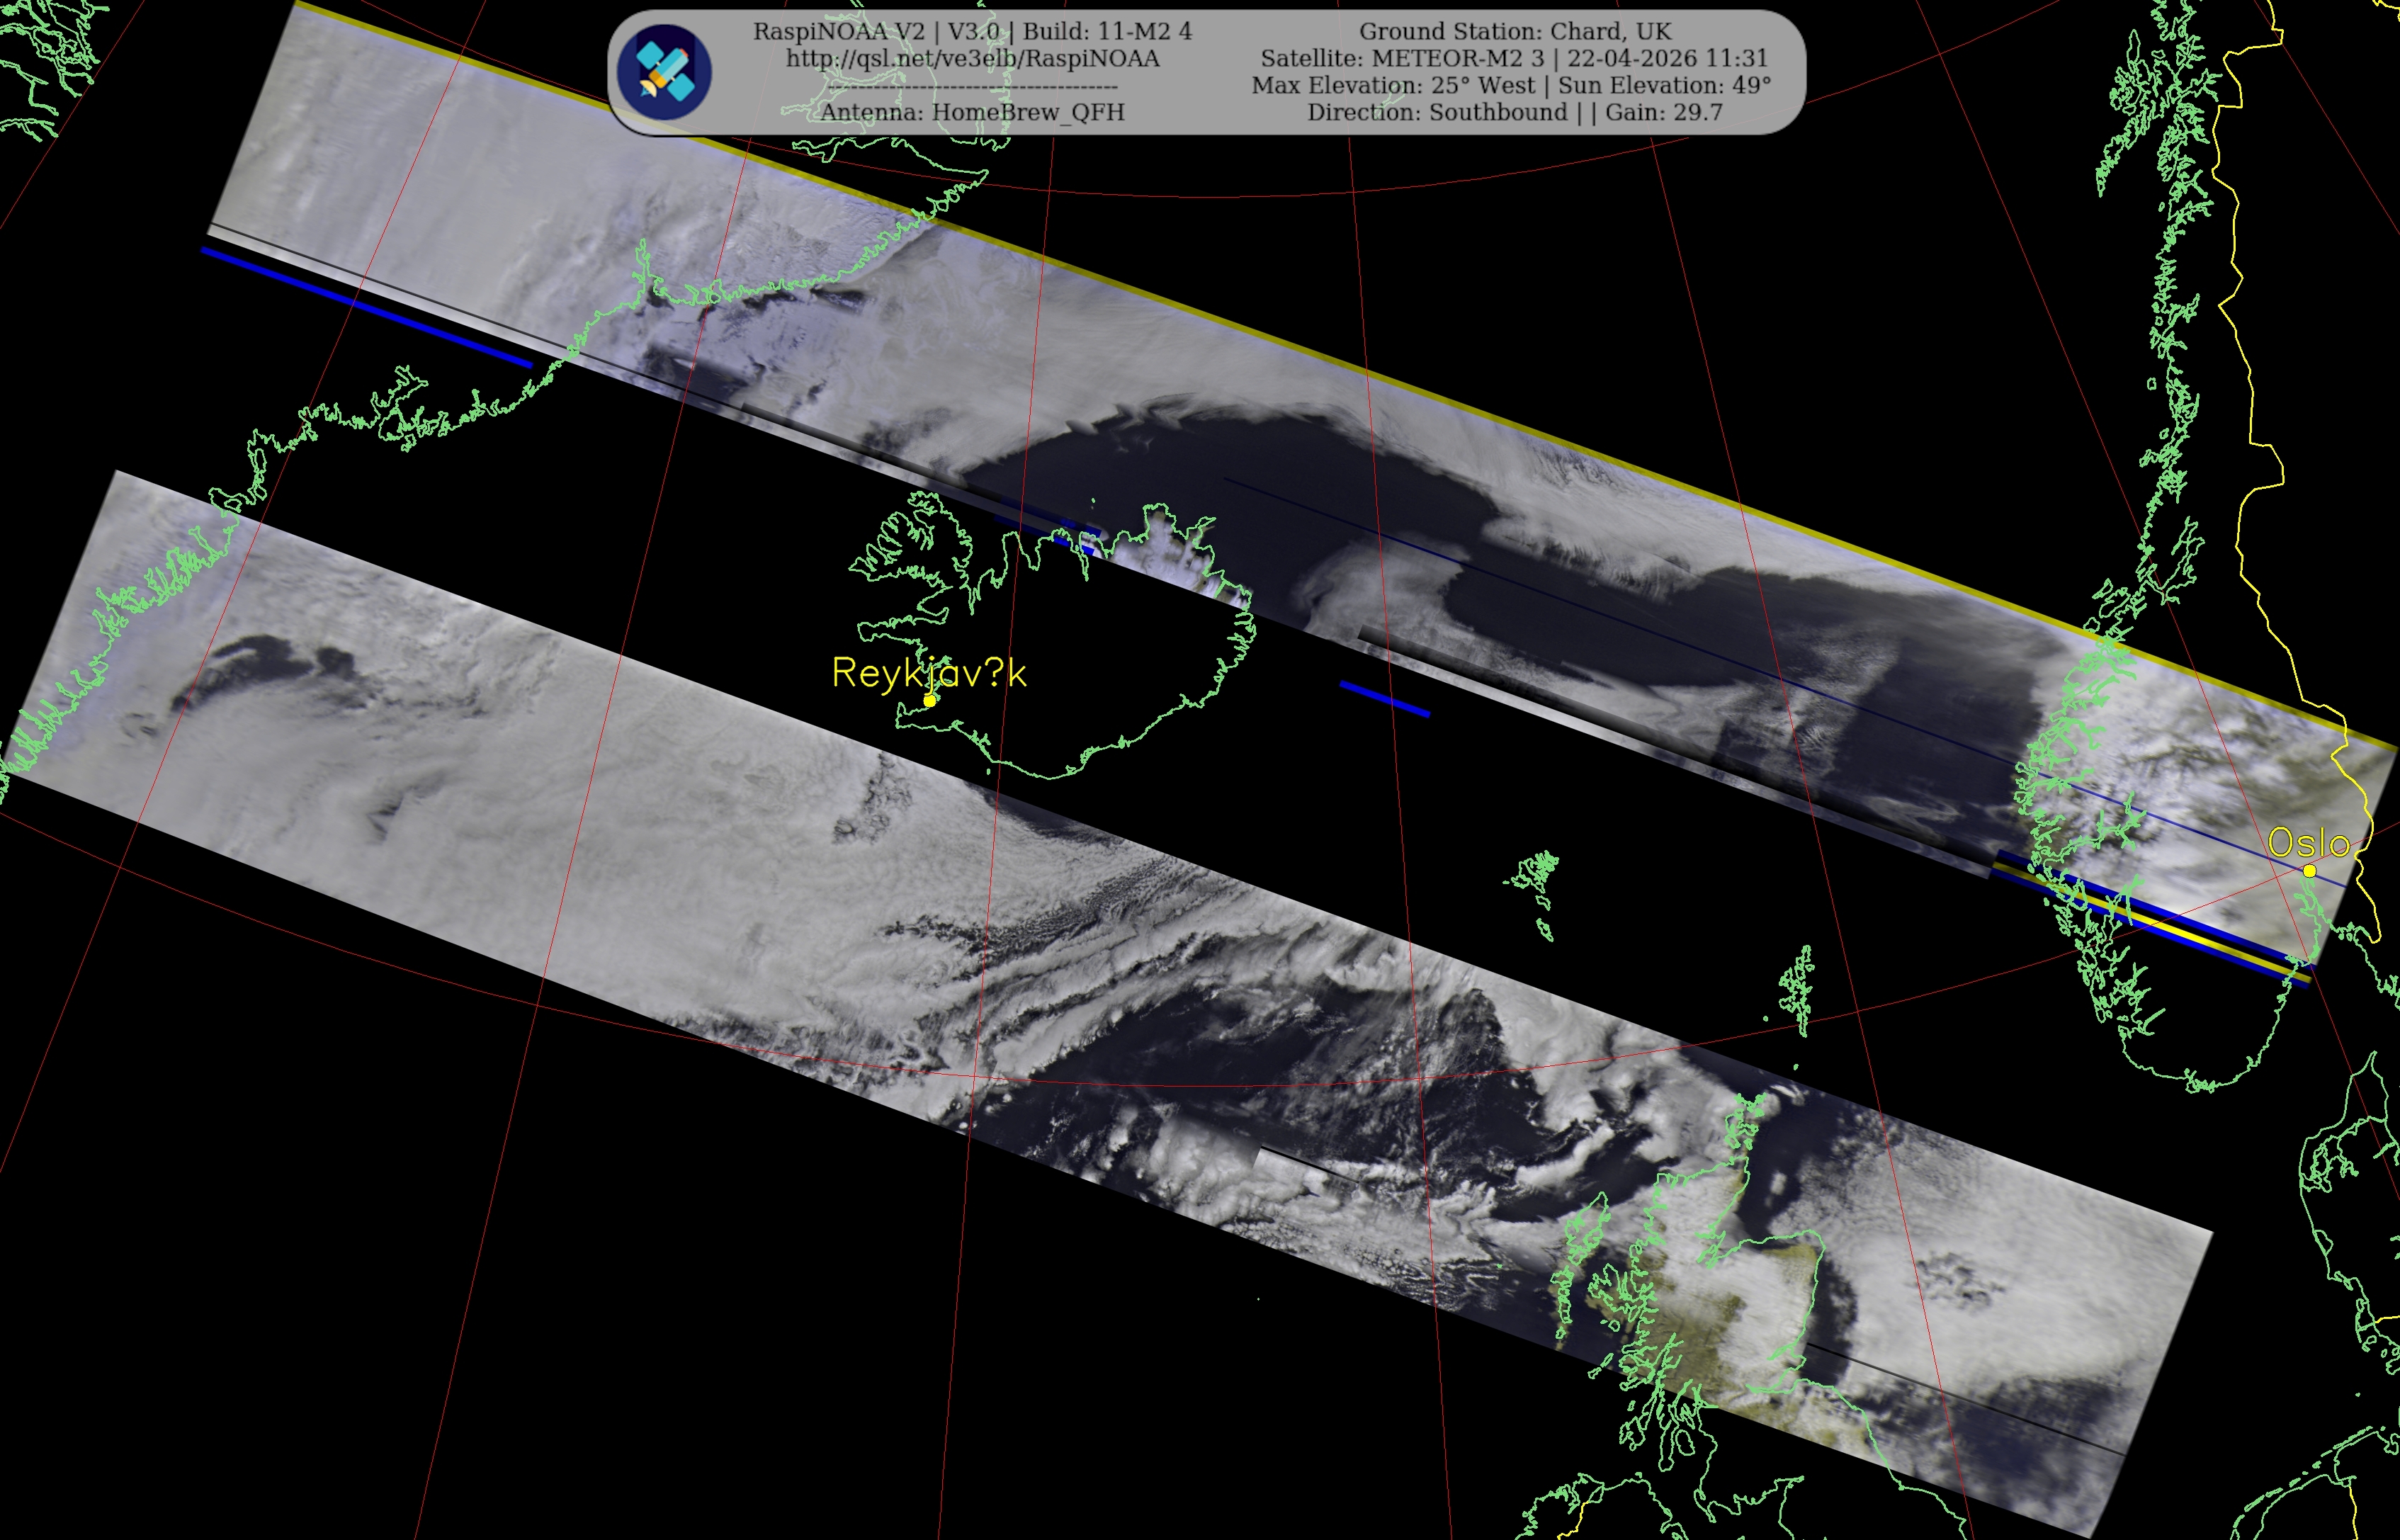Click the METEOR-M2 3 satellite date line
The height and width of the screenshot is (1540, 2400).
click(1514, 58)
